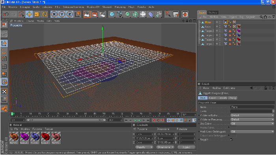Play the animation forward
Viewport: 276px width, 155px height.
point(139,120)
